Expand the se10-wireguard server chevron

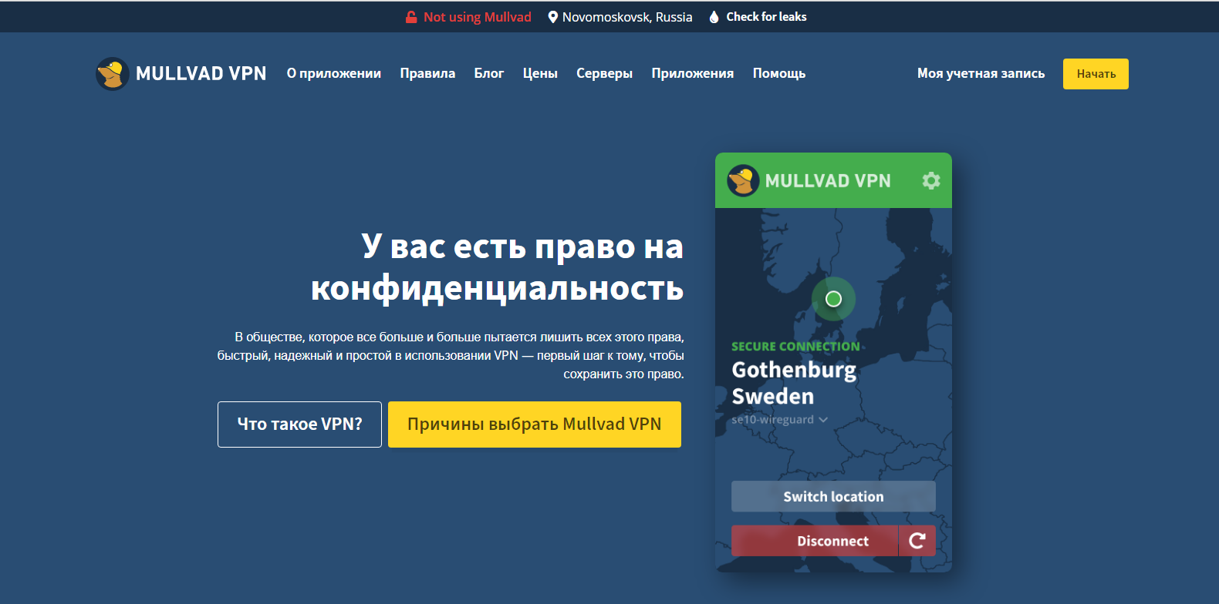[x=823, y=420]
